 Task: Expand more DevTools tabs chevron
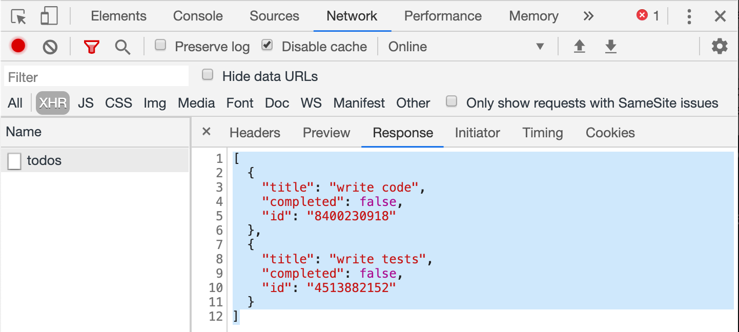point(588,16)
